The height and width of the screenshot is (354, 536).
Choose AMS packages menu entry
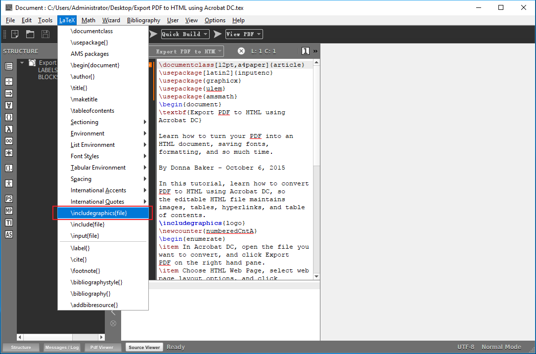click(x=103, y=54)
